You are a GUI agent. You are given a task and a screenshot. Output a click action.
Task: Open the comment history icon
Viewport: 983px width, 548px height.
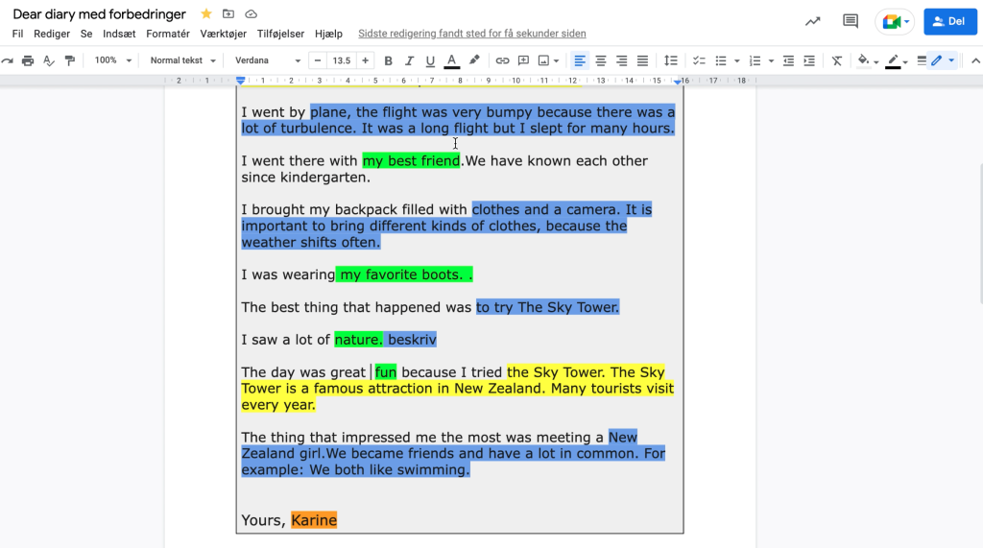click(850, 21)
